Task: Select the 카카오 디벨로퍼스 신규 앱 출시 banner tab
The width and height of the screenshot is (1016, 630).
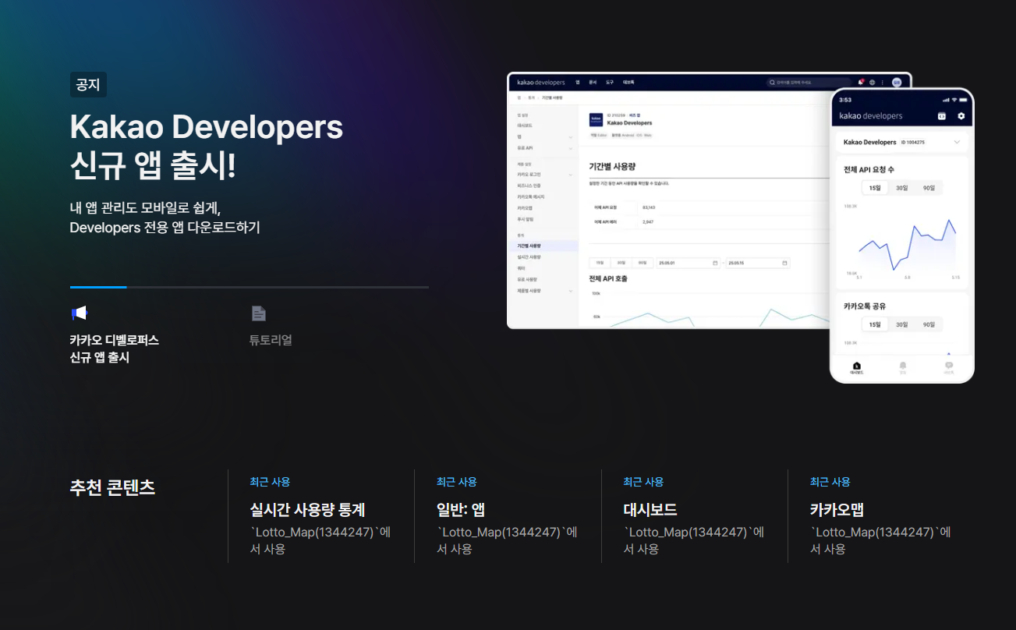Action: coord(115,335)
